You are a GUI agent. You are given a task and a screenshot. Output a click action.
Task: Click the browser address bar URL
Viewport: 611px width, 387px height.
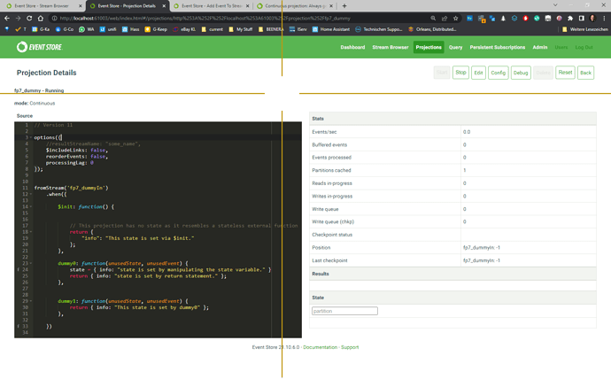click(205, 19)
